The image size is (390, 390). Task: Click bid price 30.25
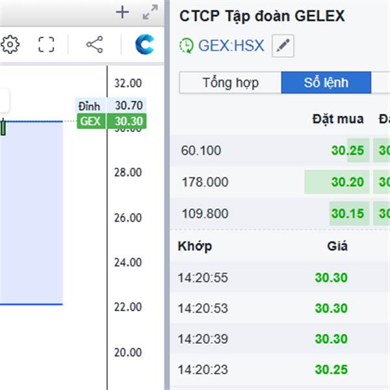point(348,151)
